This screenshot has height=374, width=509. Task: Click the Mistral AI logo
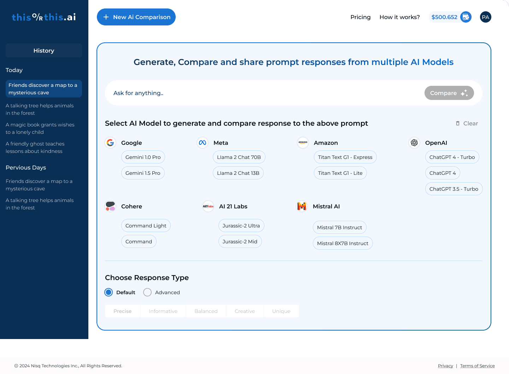coord(302,206)
